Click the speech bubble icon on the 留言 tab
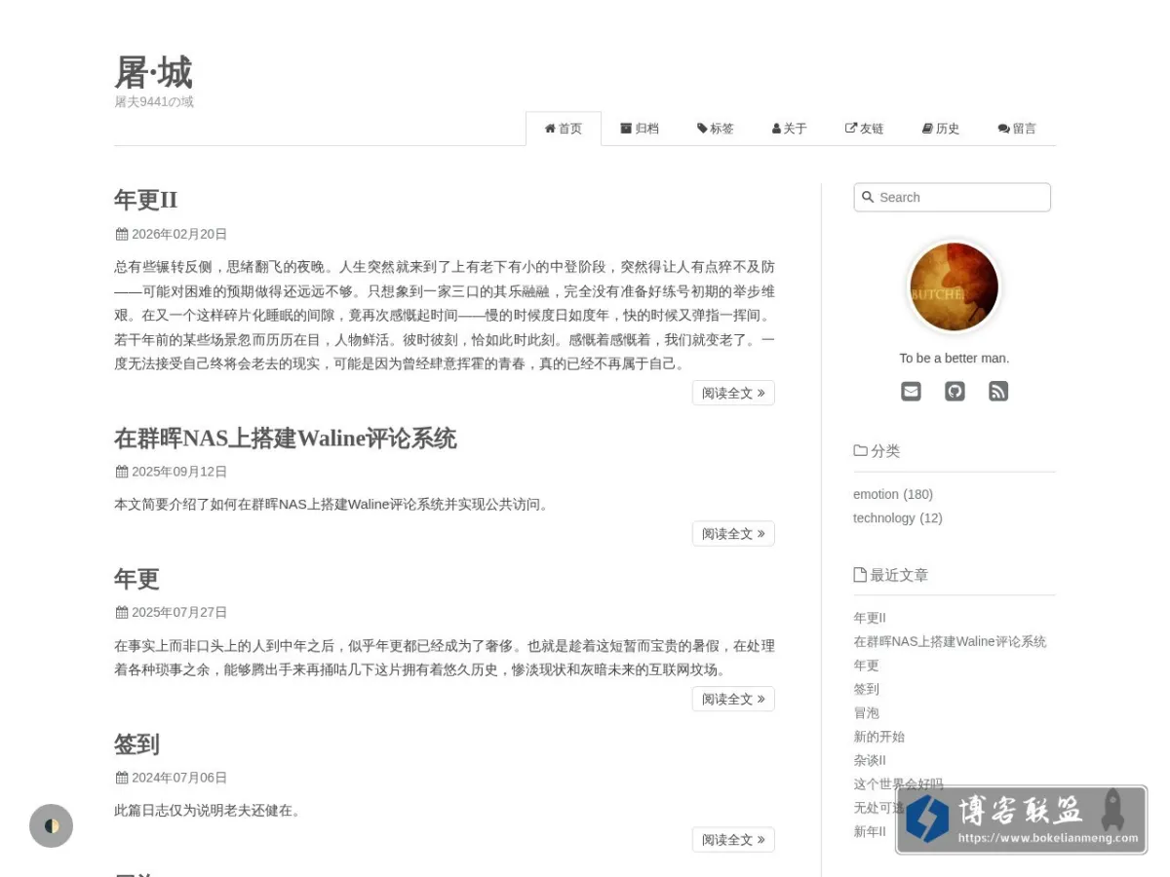The height and width of the screenshot is (877, 1170). [x=1003, y=129]
